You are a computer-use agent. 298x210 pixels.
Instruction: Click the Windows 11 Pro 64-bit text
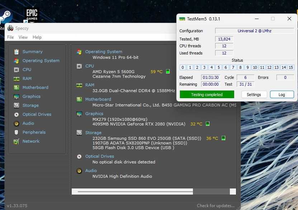115,57
